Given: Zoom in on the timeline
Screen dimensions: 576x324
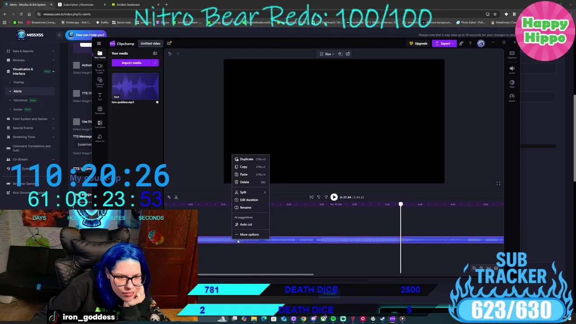Looking at the screenshot, I should [x=481, y=268].
